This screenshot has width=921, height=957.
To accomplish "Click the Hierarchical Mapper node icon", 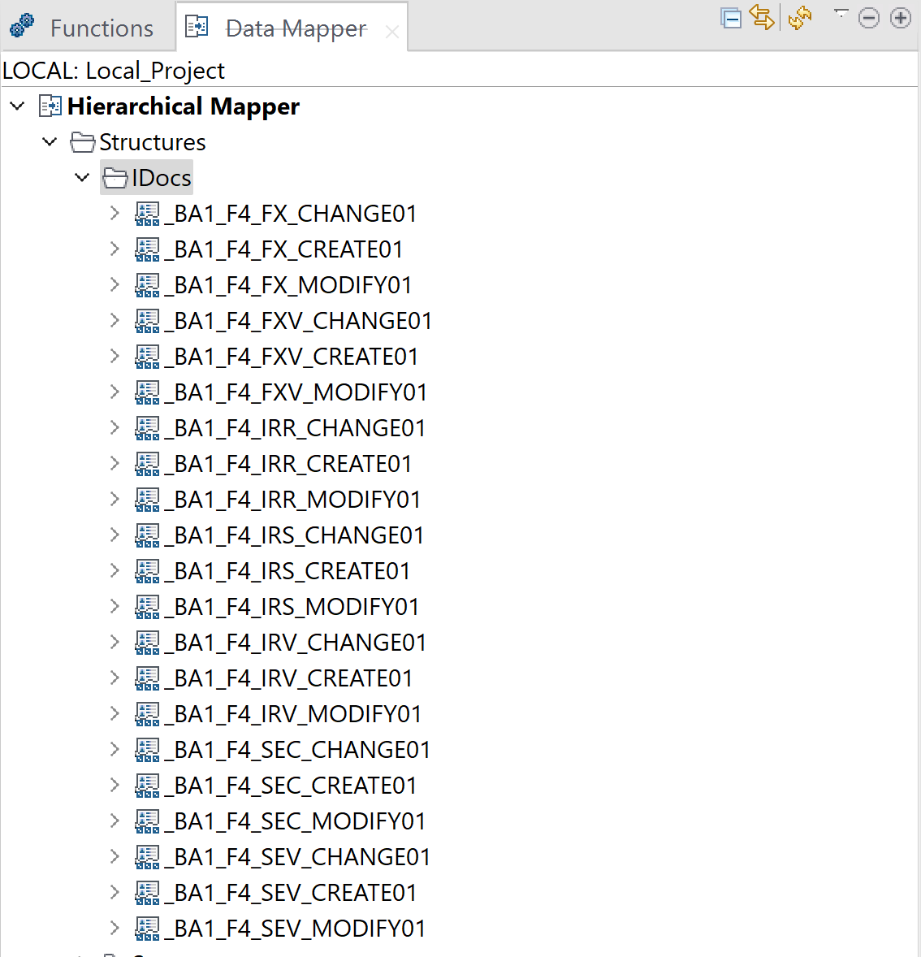I will tap(50, 106).
